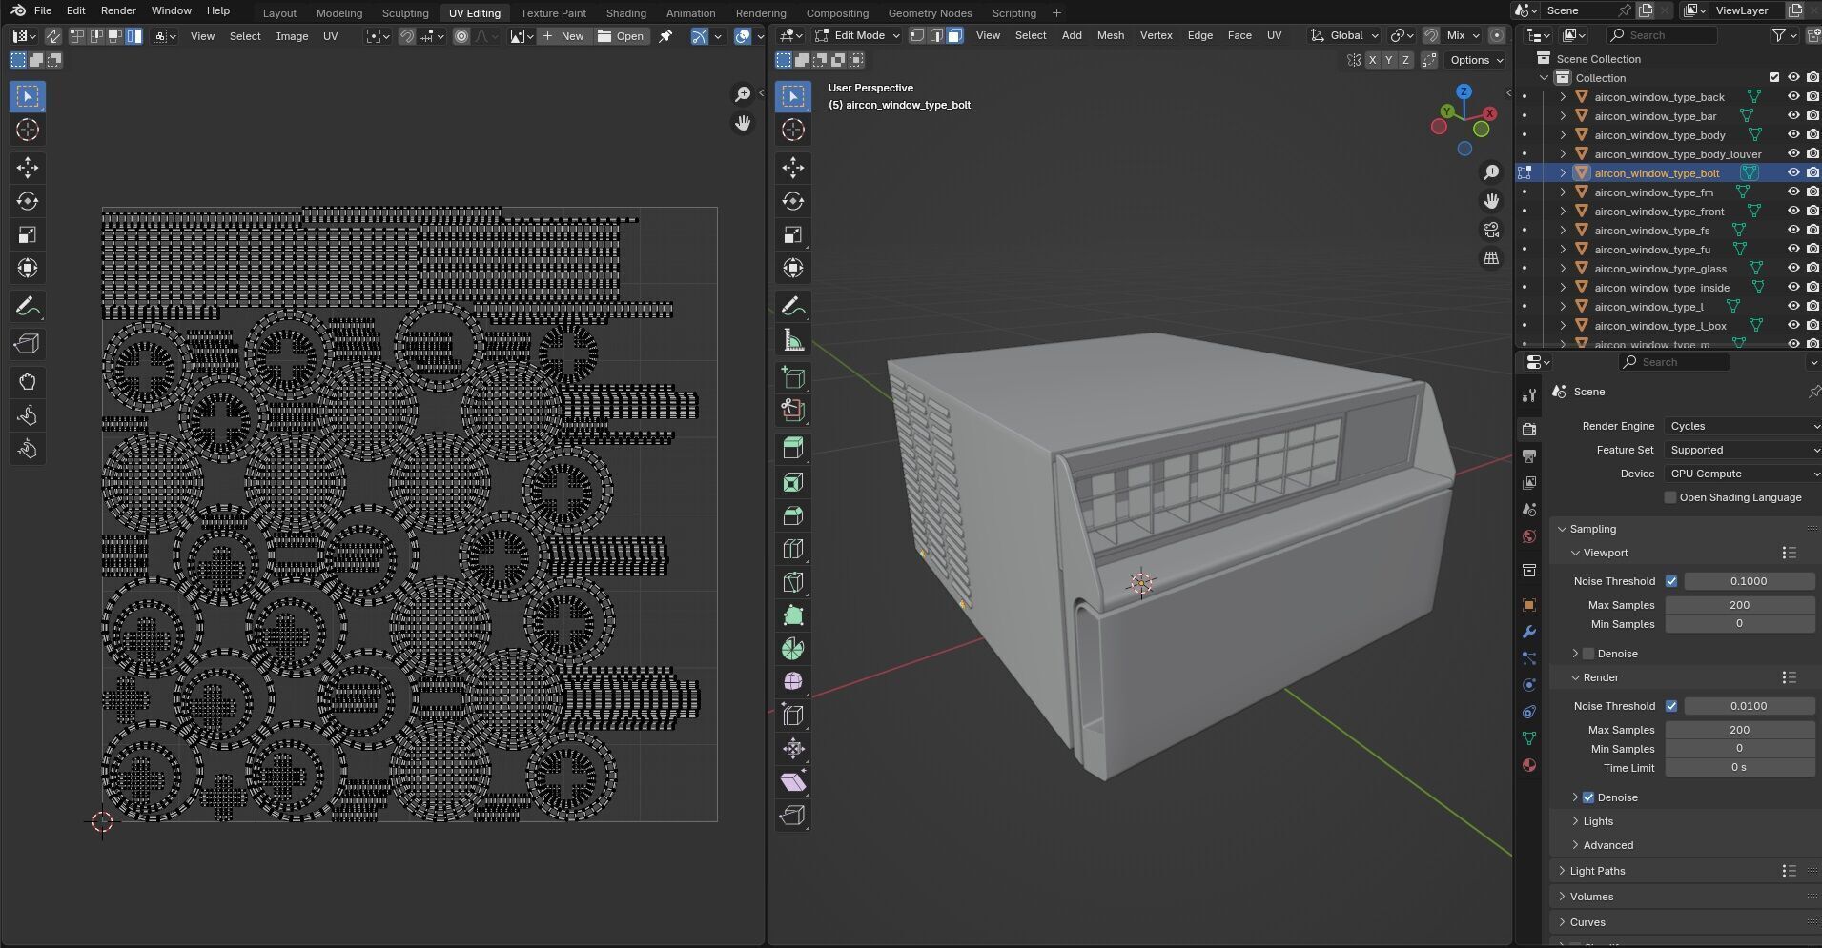Open the Edit Mode dropdown

[x=857, y=35]
